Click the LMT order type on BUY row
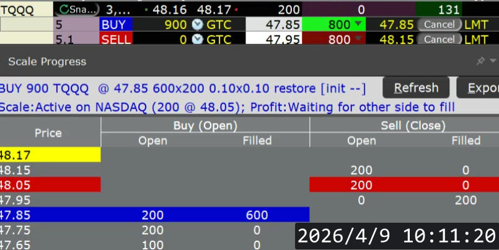Image resolution: width=499 pixels, height=250 pixels. coord(476,25)
